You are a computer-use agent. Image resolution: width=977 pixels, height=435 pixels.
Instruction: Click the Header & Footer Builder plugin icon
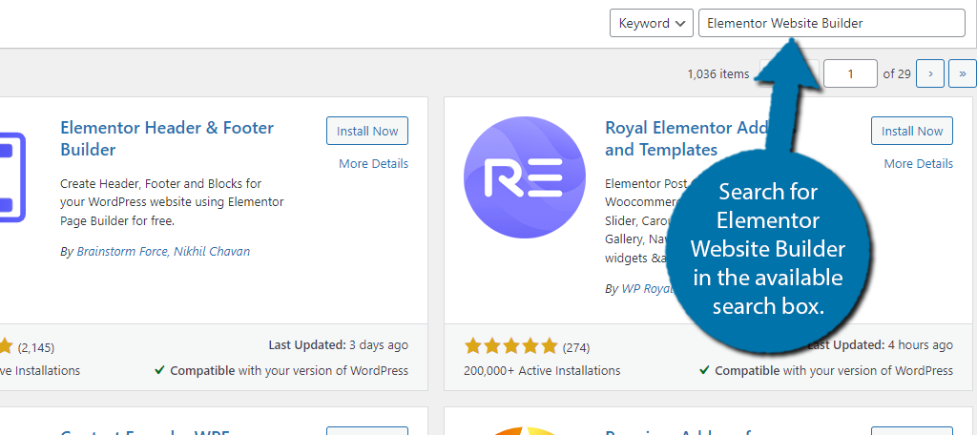pyautogui.click(x=12, y=177)
